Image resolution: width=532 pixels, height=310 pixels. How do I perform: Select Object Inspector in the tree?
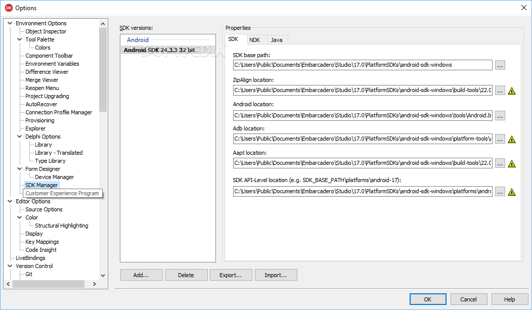(46, 31)
